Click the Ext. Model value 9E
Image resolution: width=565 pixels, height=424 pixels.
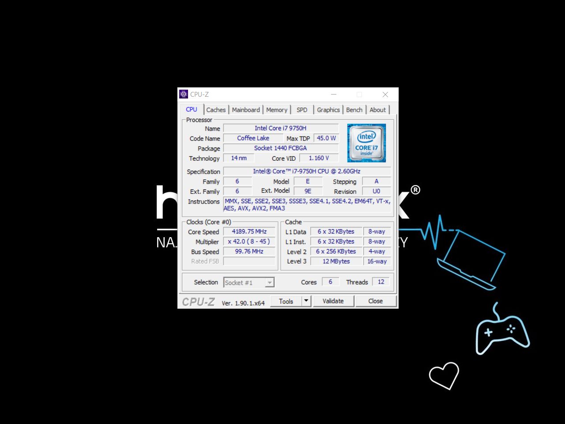(308, 191)
